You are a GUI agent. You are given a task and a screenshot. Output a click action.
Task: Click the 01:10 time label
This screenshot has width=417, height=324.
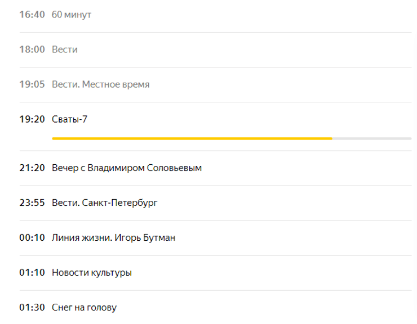pyautogui.click(x=32, y=273)
